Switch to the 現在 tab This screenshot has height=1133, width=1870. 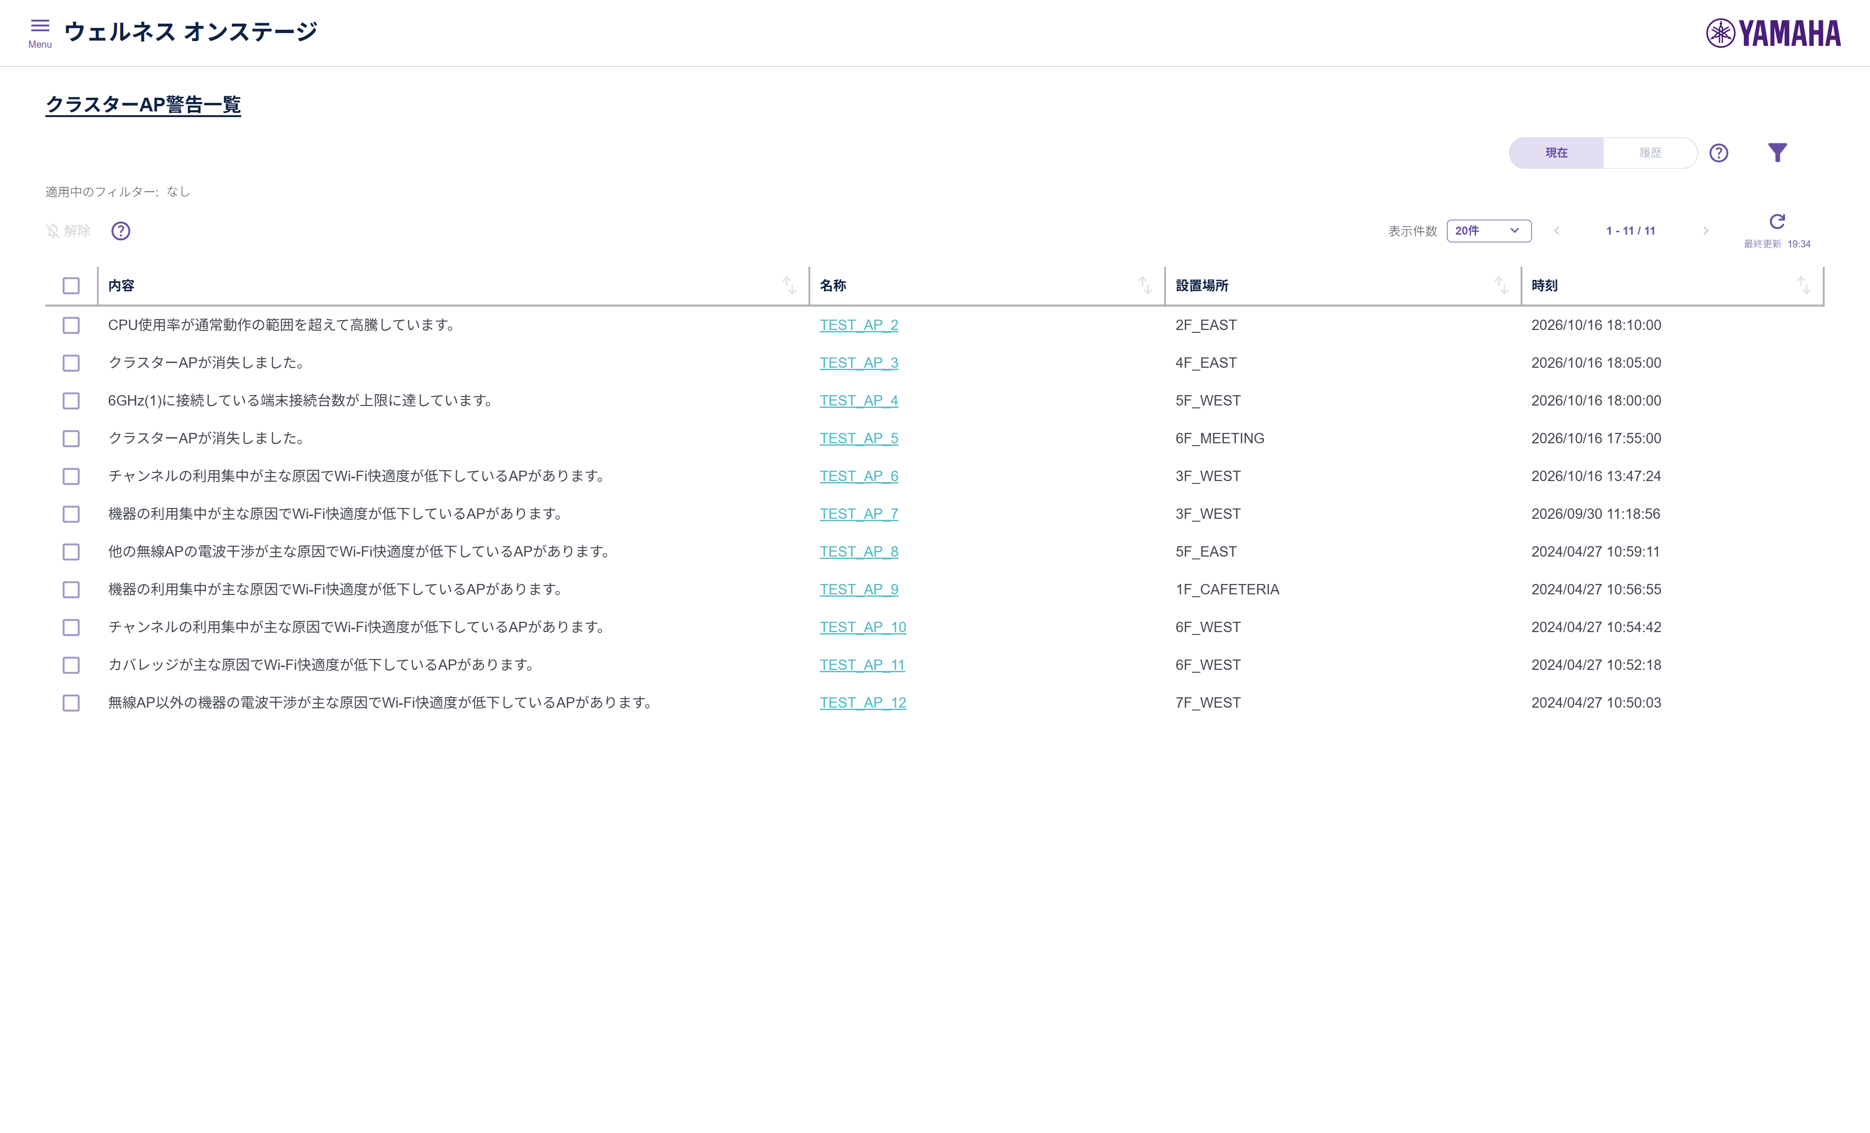(x=1556, y=152)
